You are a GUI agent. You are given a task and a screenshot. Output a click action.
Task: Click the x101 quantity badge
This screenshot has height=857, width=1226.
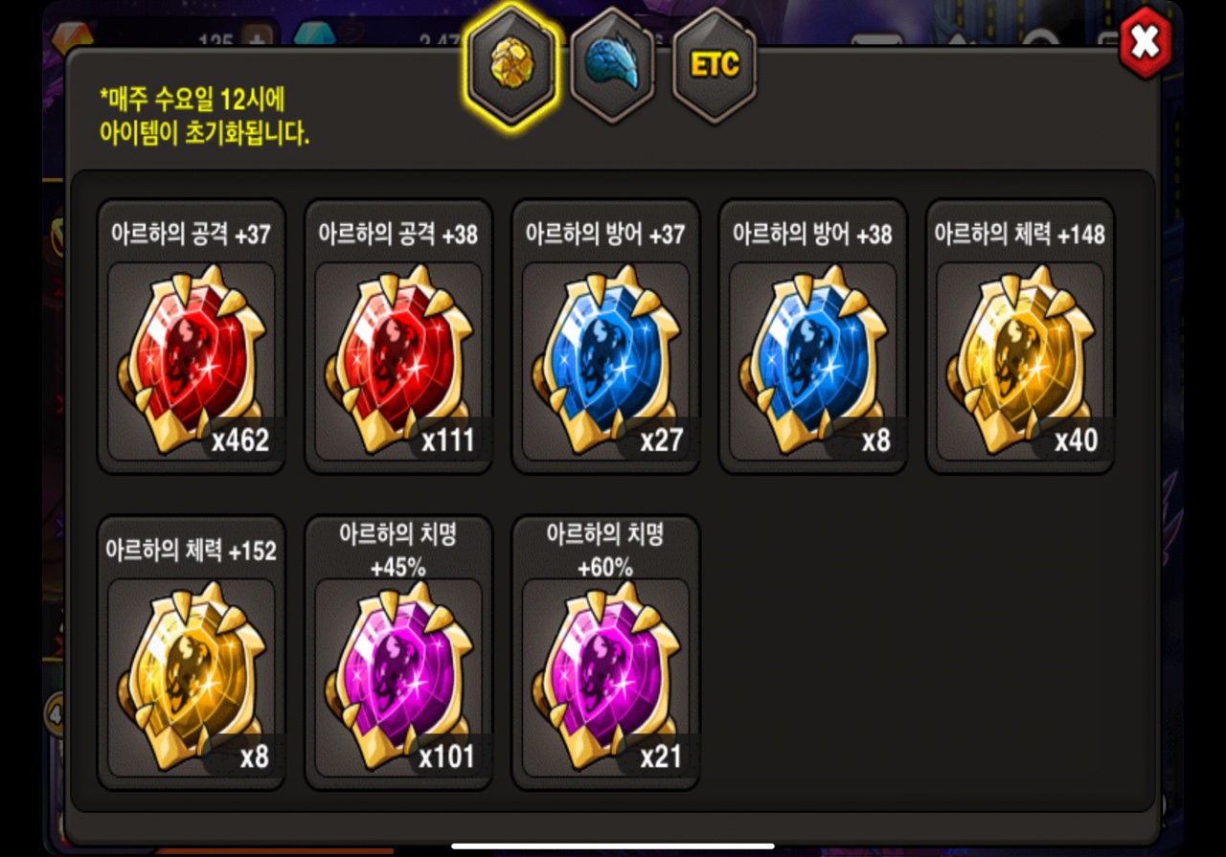pos(446,756)
